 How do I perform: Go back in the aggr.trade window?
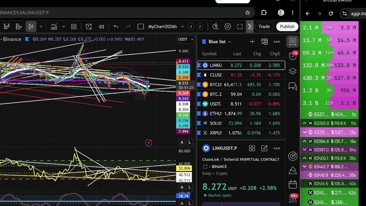(x=308, y=13)
